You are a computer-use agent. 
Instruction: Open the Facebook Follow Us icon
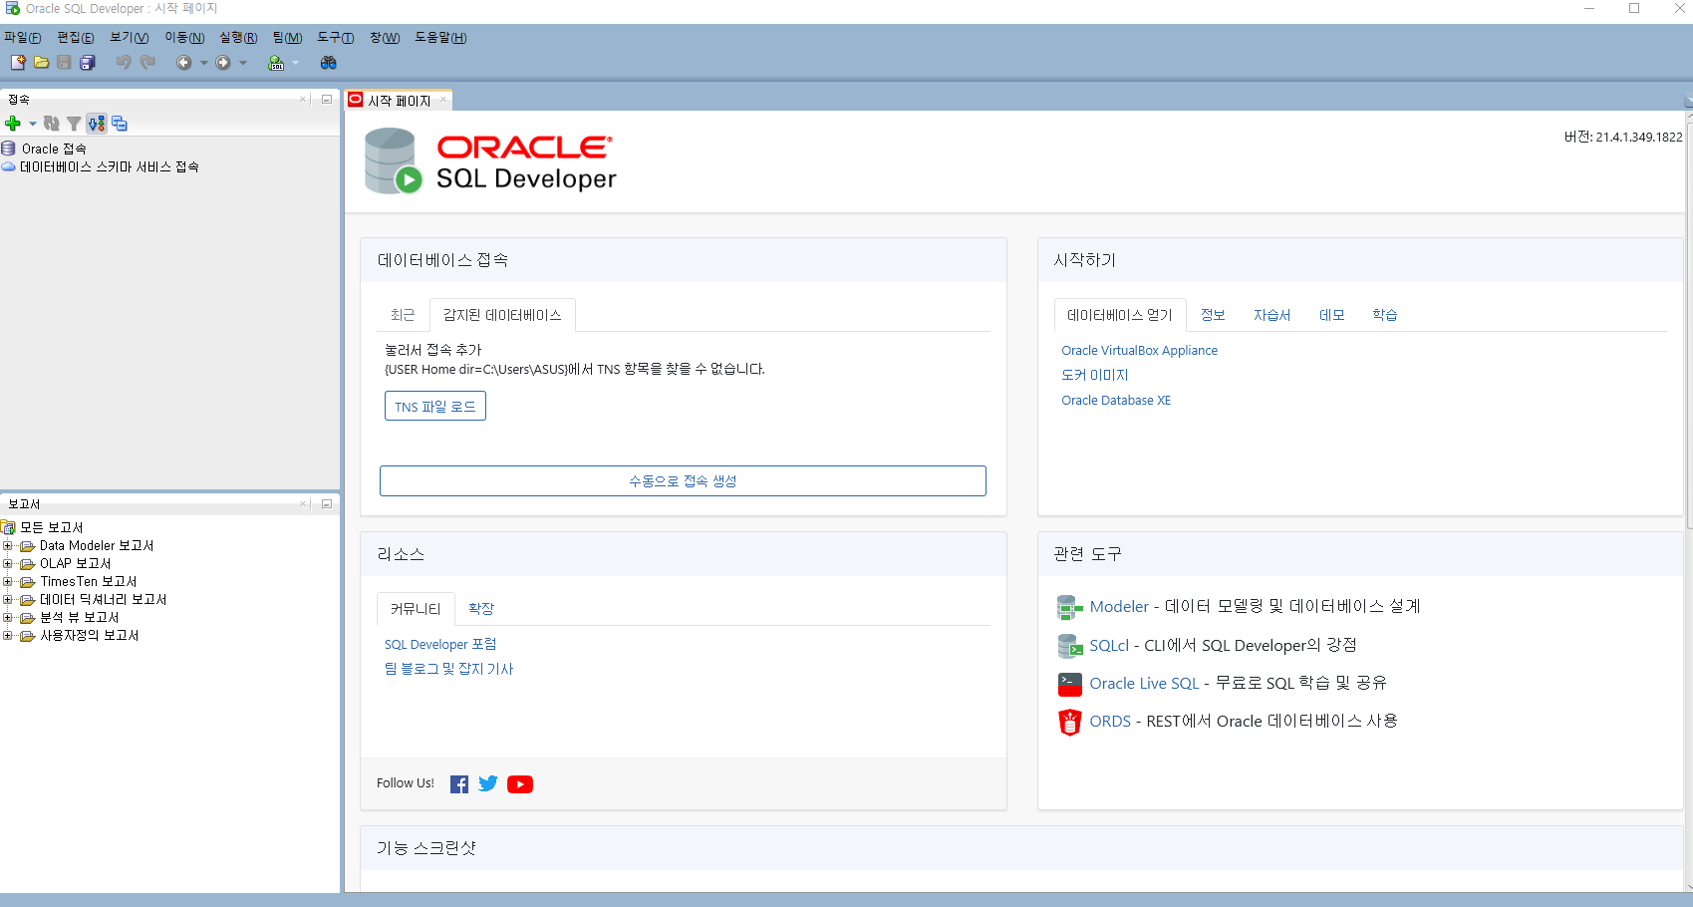459,784
